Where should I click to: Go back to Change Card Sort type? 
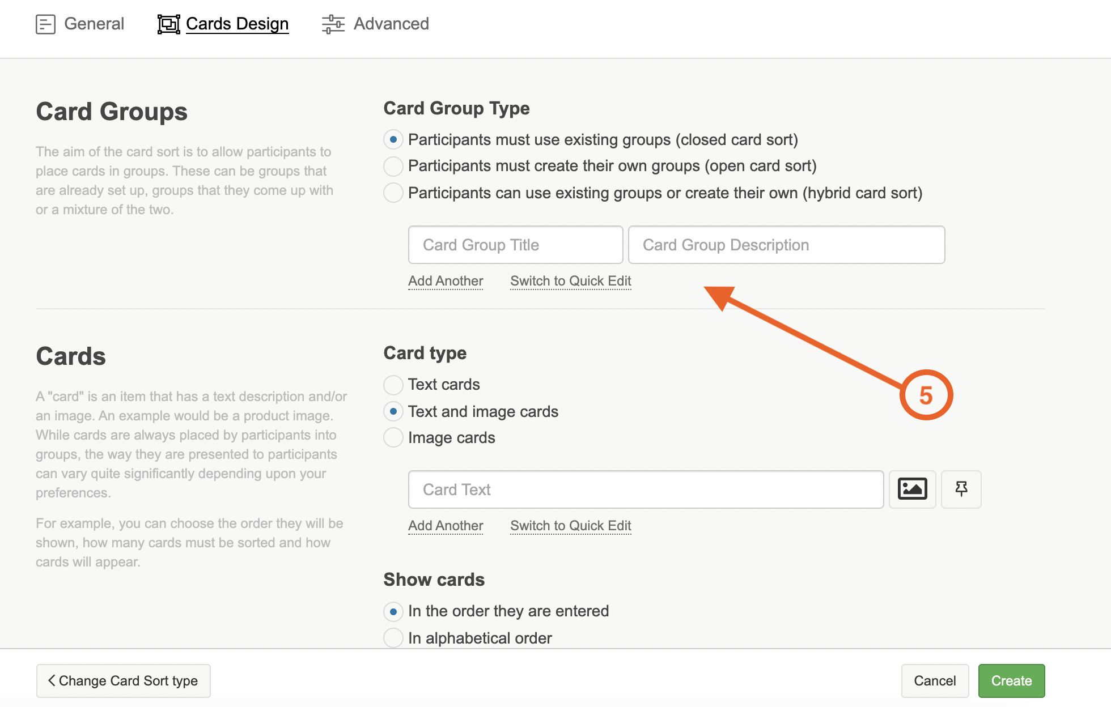click(x=123, y=681)
